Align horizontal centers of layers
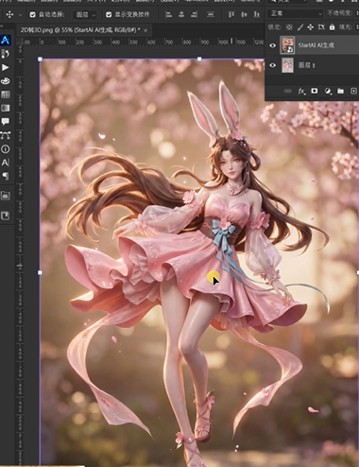The image size is (359, 467). click(181, 14)
